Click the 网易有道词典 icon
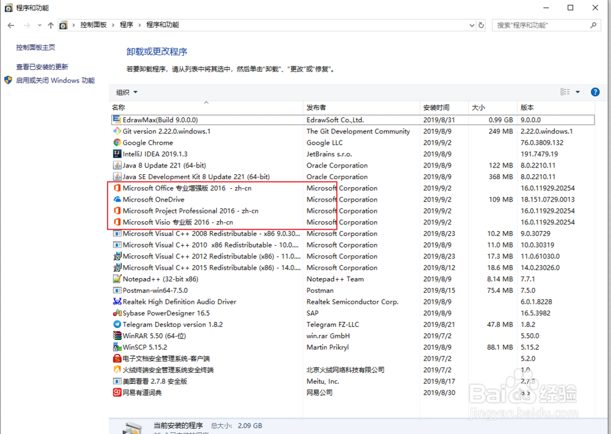The image size is (611, 434). click(x=117, y=392)
